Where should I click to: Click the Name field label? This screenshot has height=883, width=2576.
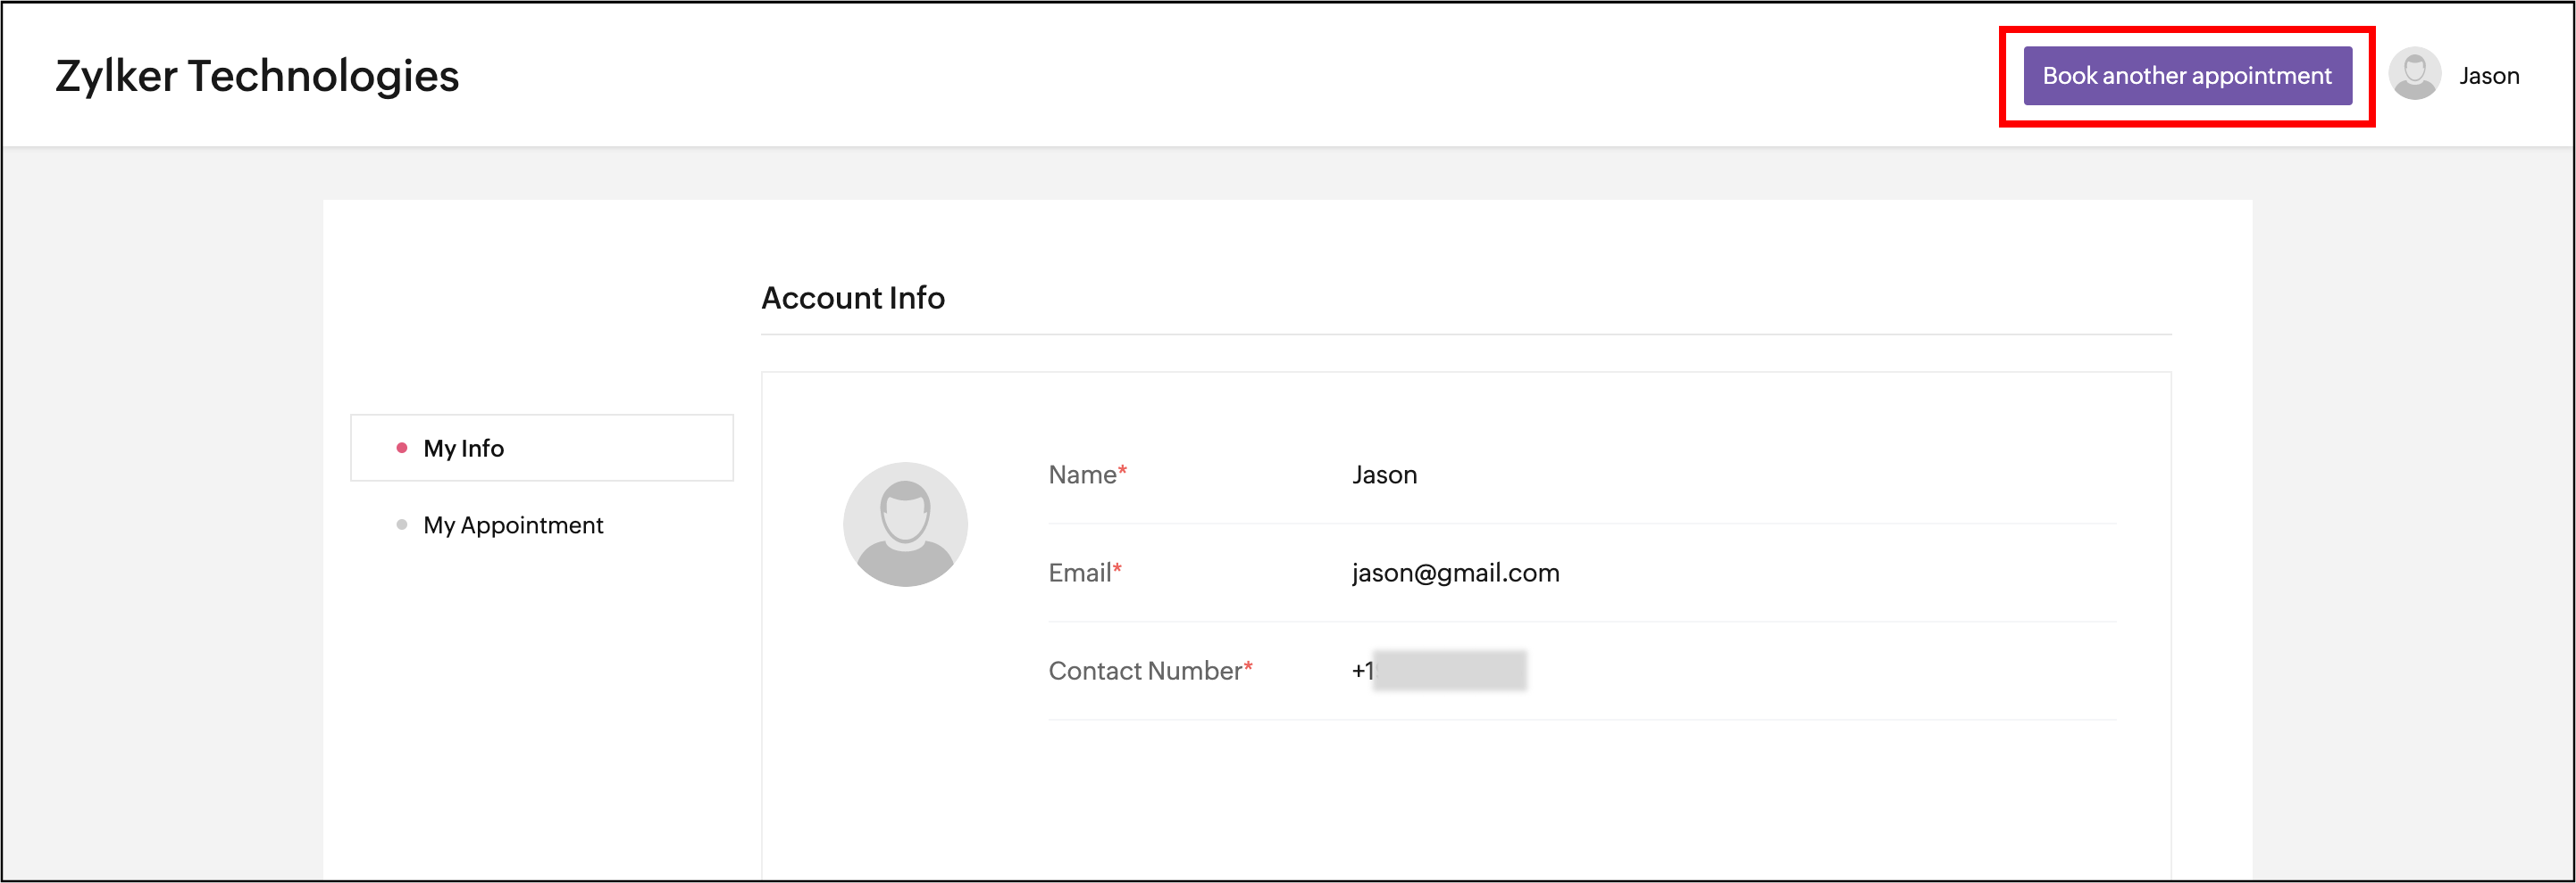tap(1081, 475)
